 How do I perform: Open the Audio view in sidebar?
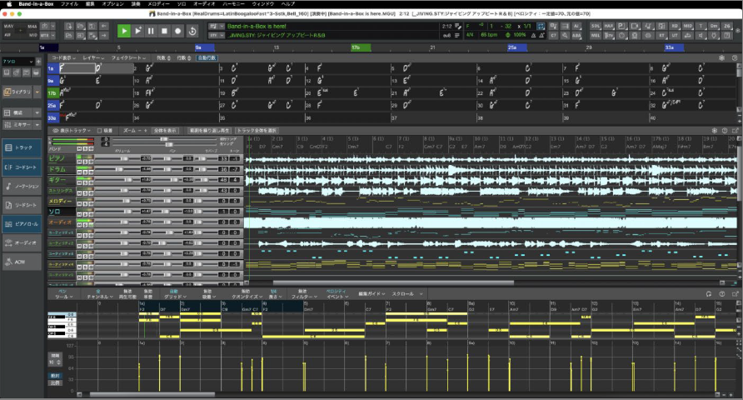coord(22,243)
